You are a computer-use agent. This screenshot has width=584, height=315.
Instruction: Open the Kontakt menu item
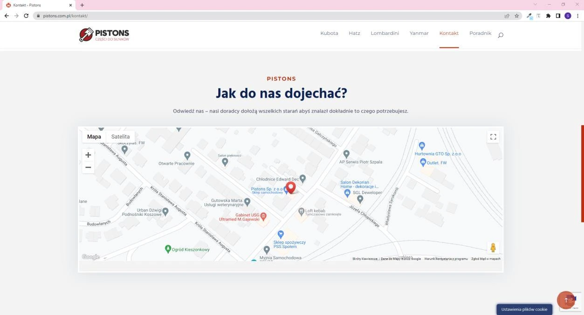point(449,34)
